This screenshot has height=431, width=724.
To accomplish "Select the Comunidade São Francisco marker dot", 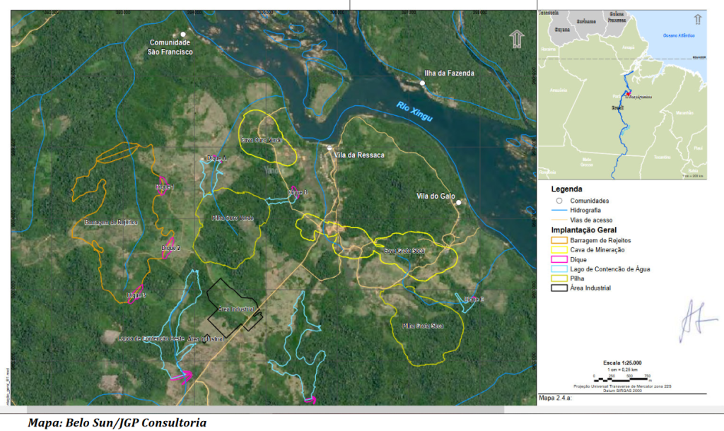I will click(183, 34).
